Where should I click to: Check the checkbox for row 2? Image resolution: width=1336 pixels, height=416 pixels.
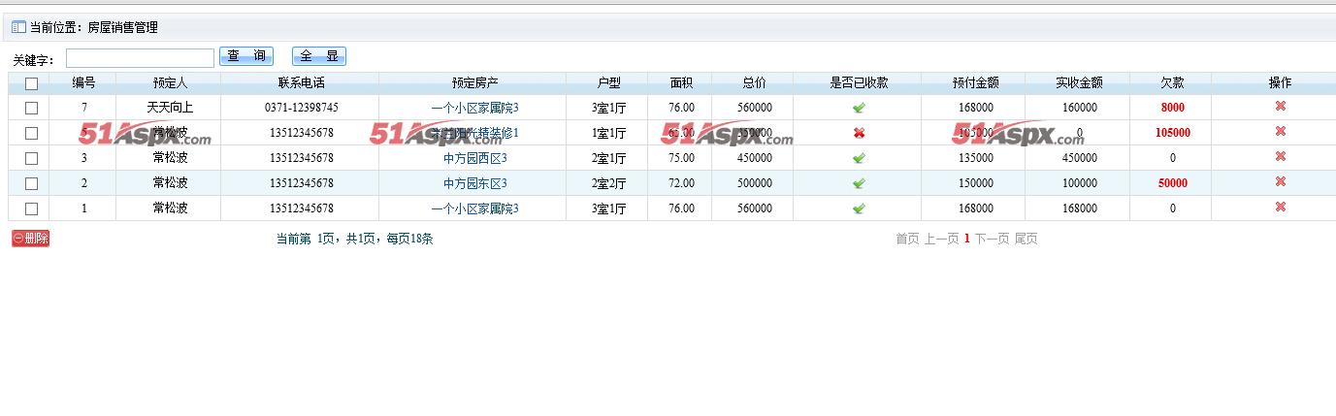point(31,183)
